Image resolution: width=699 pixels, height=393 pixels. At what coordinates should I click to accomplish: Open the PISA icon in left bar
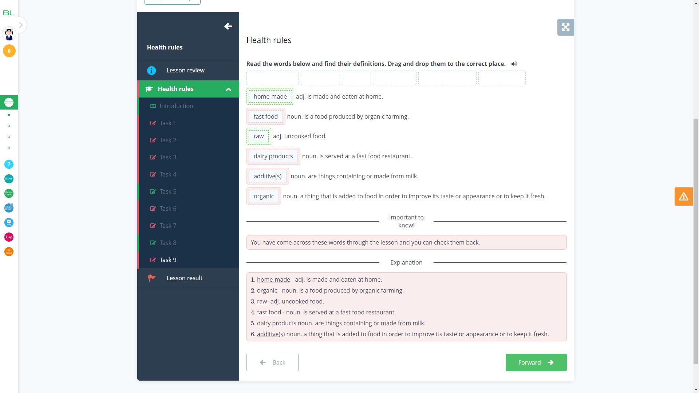coord(9,179)
